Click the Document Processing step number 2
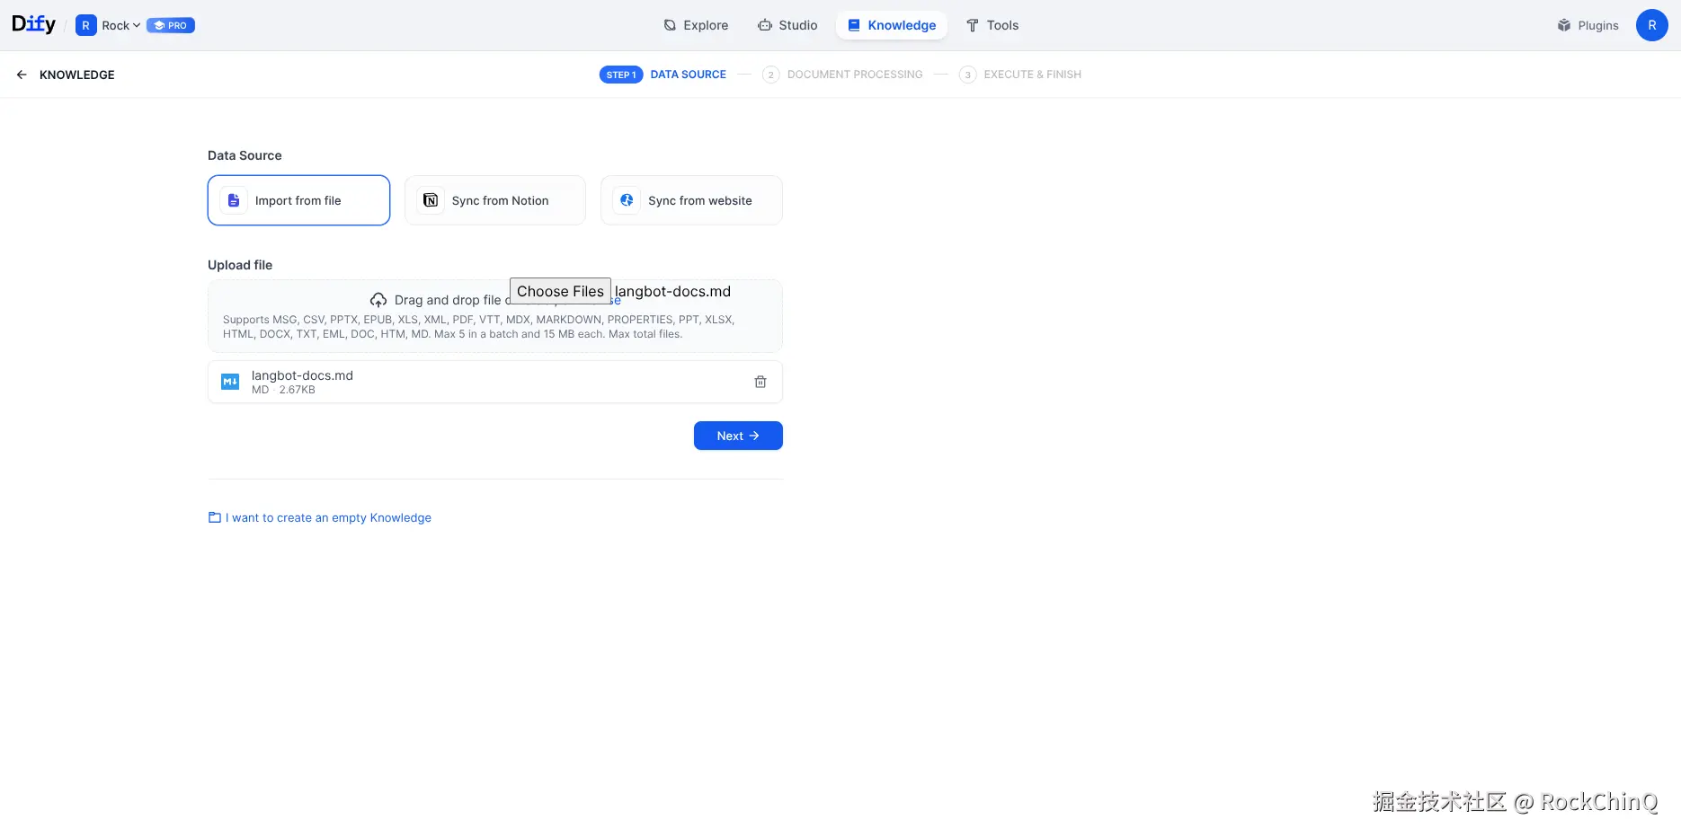The height and width of the screenshot is (837, 1681). [x=770, y=75]
